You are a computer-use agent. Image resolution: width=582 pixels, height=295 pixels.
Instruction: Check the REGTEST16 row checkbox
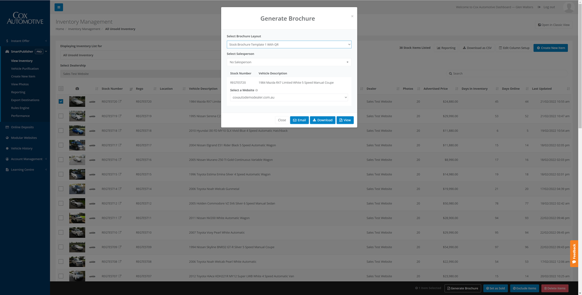tap(61, 159)
